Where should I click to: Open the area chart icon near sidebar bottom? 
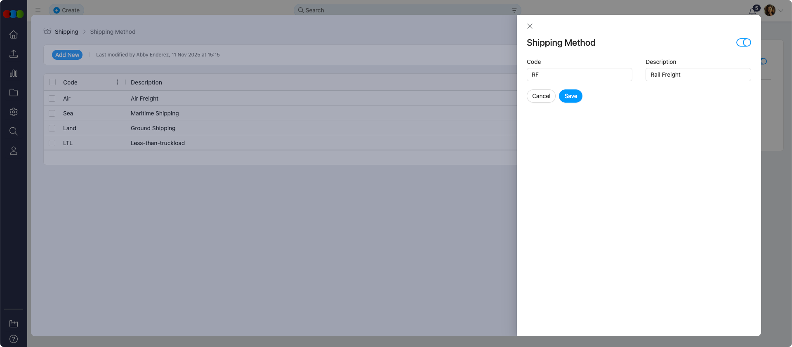pyautogui.click(x=14, y=324)
